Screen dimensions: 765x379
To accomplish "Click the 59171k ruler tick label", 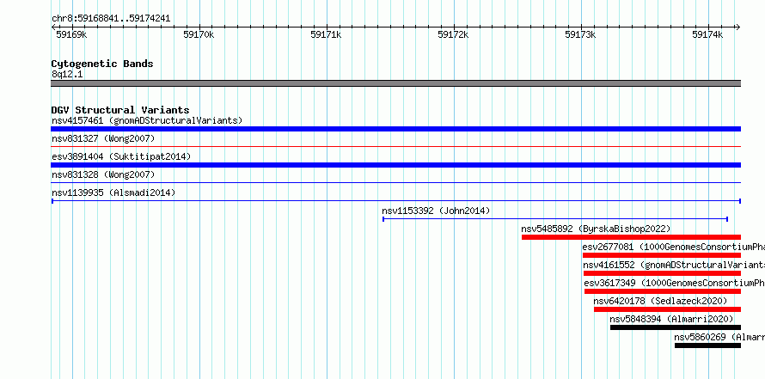I will pyautogui.click(x=326, y=34).
